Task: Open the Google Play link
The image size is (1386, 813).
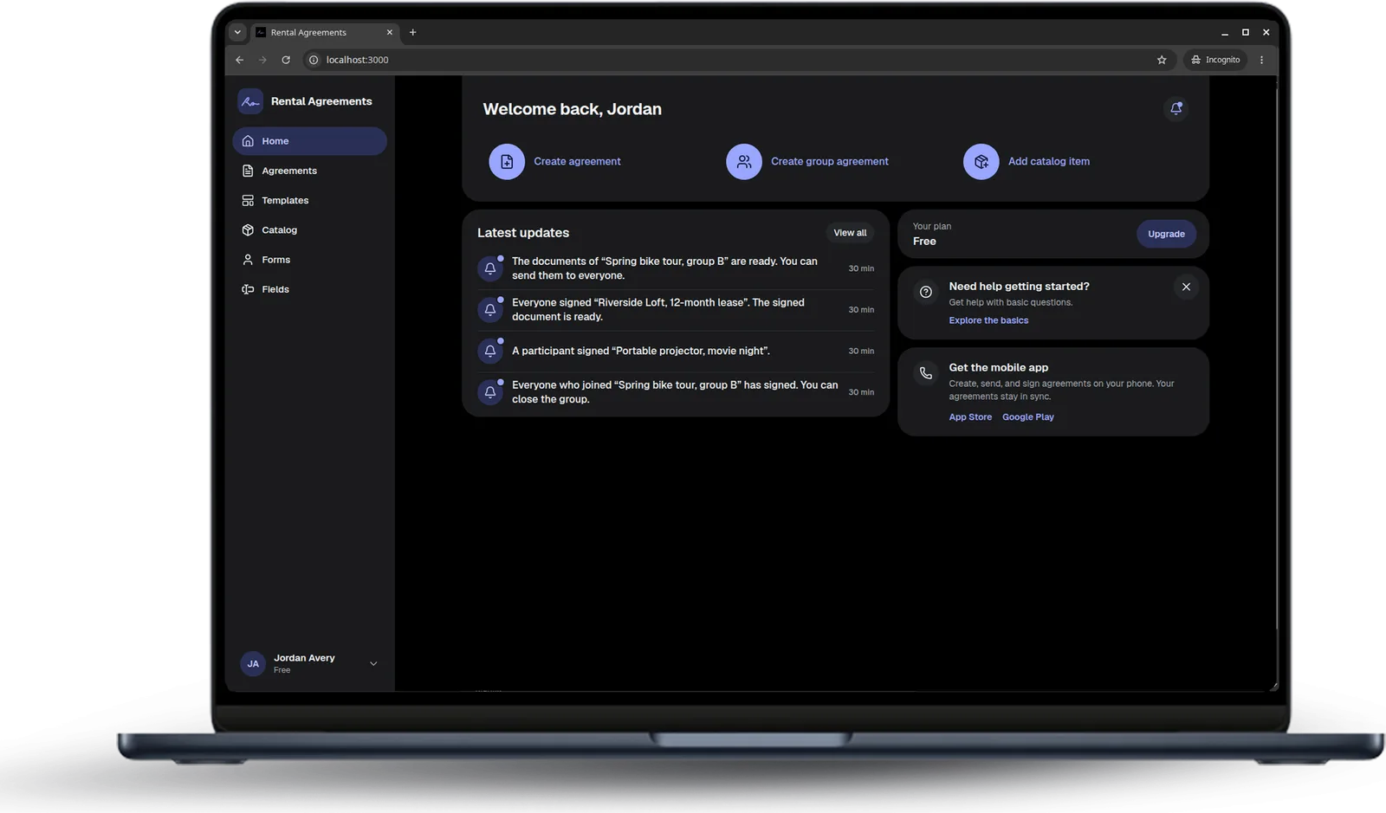Action: [1028, 417]
